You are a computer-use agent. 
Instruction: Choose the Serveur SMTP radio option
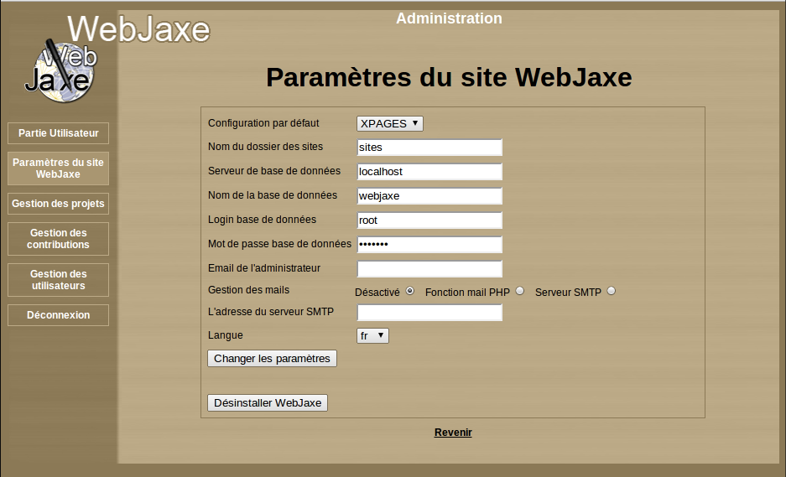(611, 291)
